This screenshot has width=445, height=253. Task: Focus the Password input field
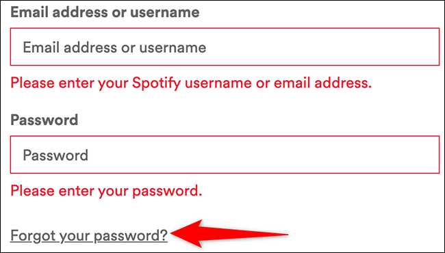[225, 155]
